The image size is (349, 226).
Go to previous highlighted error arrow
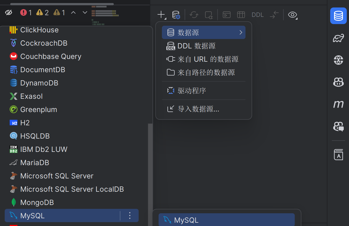click(73, 12)
